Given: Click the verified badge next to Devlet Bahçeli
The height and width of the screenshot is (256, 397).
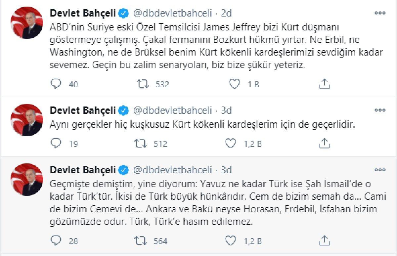Looking at the screenshot, I should pos(123,13).
